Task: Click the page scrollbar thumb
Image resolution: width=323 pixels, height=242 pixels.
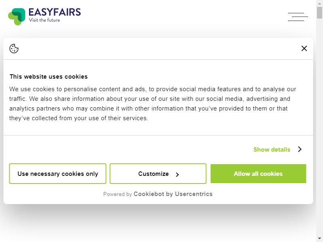Action: (x=319, y=13)
